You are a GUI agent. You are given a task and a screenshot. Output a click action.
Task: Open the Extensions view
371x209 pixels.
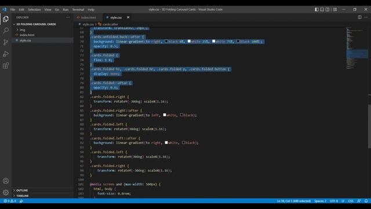pos(6,66)
